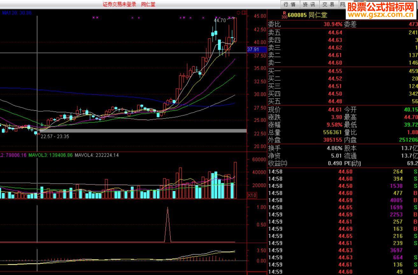Select the tick row with volume 3697
The width and height of the screenshot is (418, 275).
pyautogui.click(x=343, y=250)
